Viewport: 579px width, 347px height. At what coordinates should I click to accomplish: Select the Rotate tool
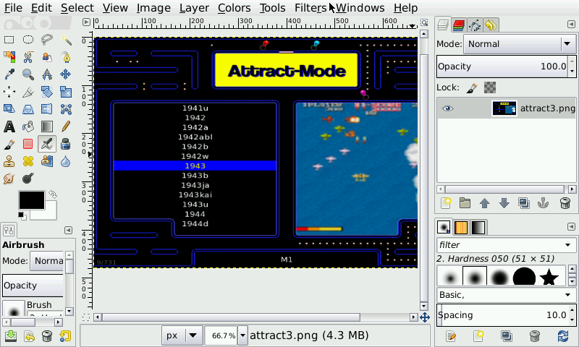pos(47,92)
